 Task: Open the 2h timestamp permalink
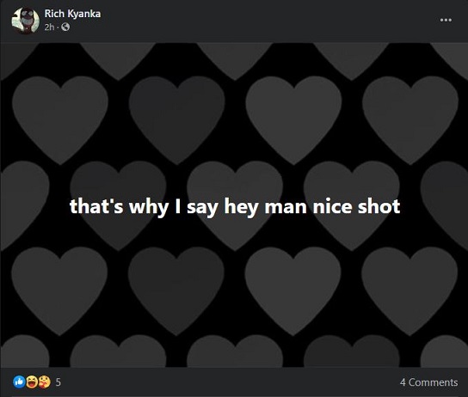click(x=49, y=27)
